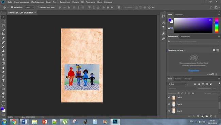This screenshot has width=221, height=125.
Task: Select the Eraser tool
Action: (x=3, y=59)
